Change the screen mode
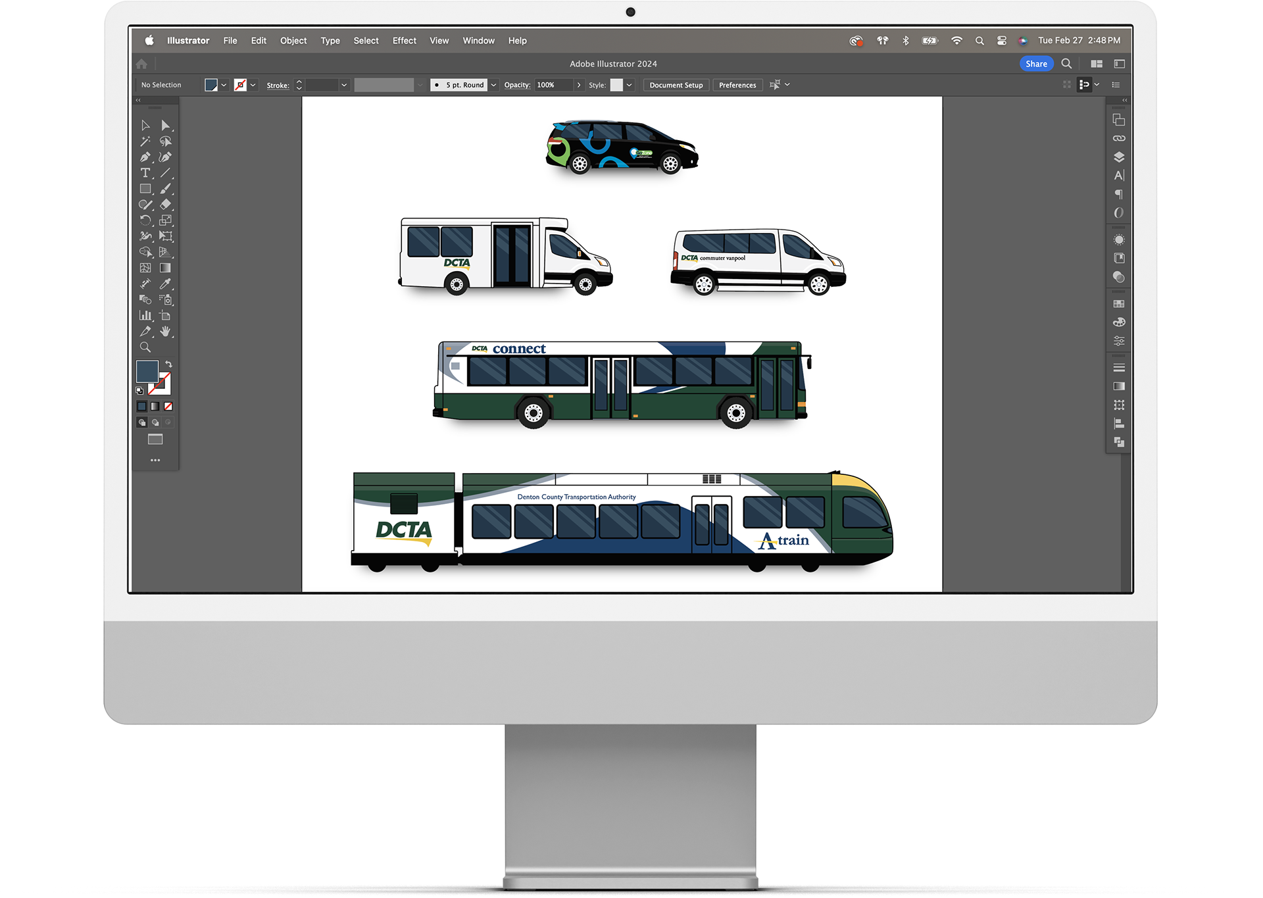Screen dimensions: 1263x898 (x=155, y=439)
